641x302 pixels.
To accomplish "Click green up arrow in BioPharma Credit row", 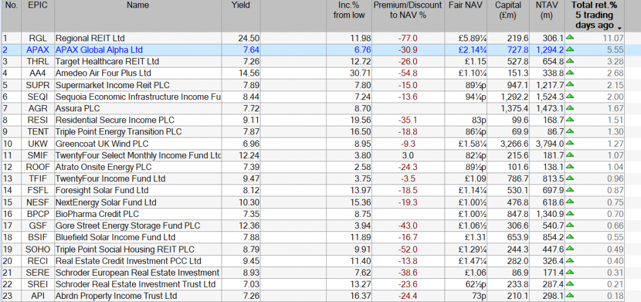I will (x=570, y=214).
